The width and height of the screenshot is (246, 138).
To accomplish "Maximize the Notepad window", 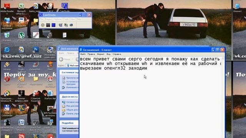I will coord(218,50).
